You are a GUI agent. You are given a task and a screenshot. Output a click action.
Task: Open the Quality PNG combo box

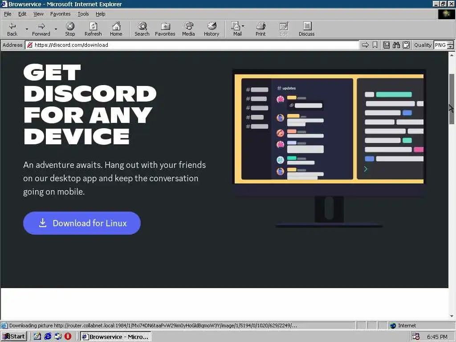tap(443, 45)
